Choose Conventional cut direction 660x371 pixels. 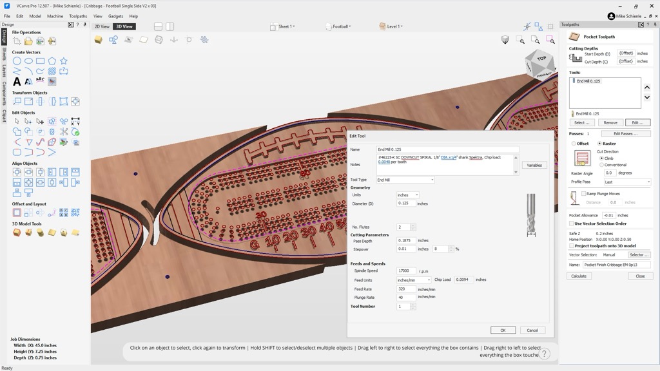coord(602,165)
